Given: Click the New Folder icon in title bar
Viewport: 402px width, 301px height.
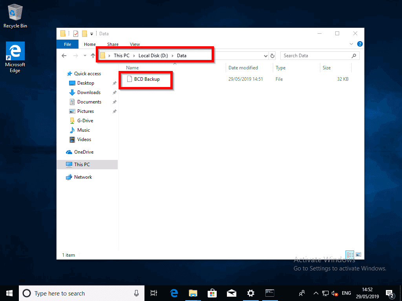Looking at the screenshot, I should point(84,34).
